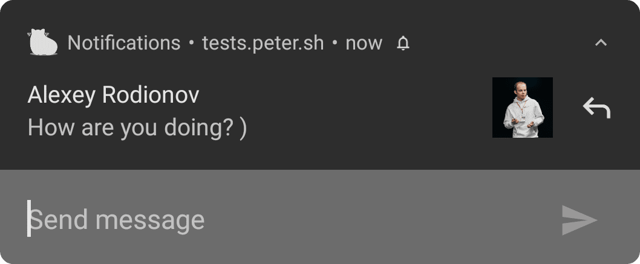Click the "Send message" placeholder text
Screen dimensions: 640x264
117,220
